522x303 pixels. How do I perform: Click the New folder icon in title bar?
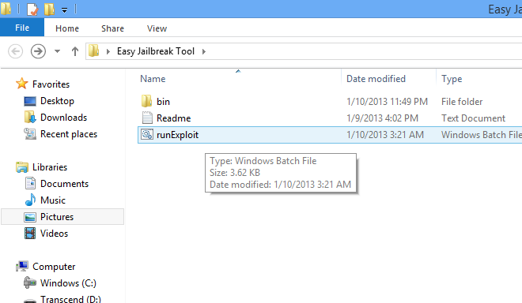[50, 9]
